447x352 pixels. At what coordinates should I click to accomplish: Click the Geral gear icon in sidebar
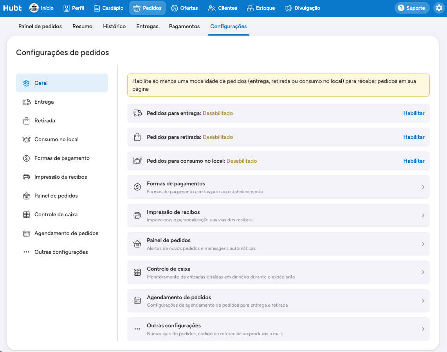click(27, 83)
